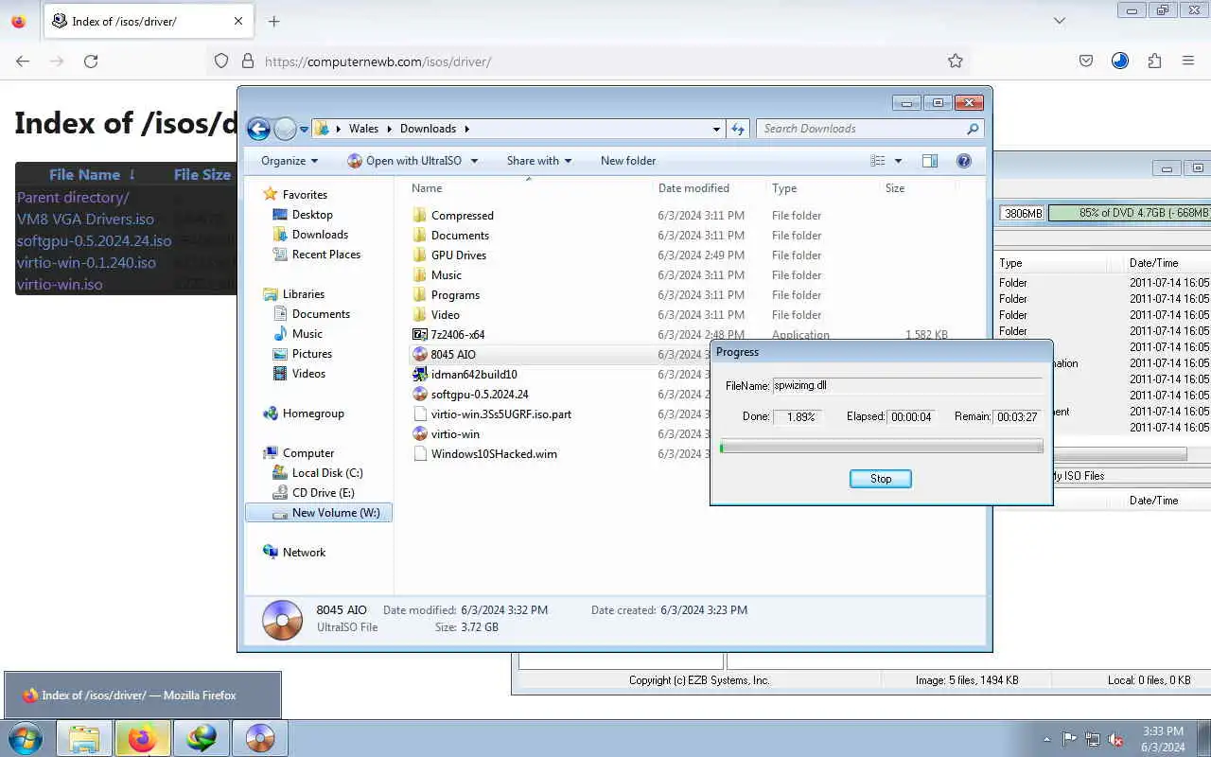Click the FileName field in the Progress dialog

(x=907, y=386)
